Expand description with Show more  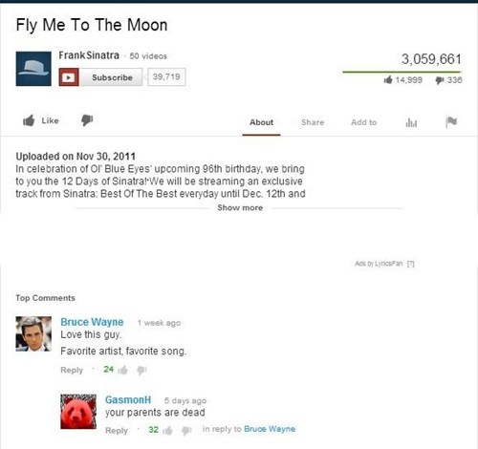point(240,208)
